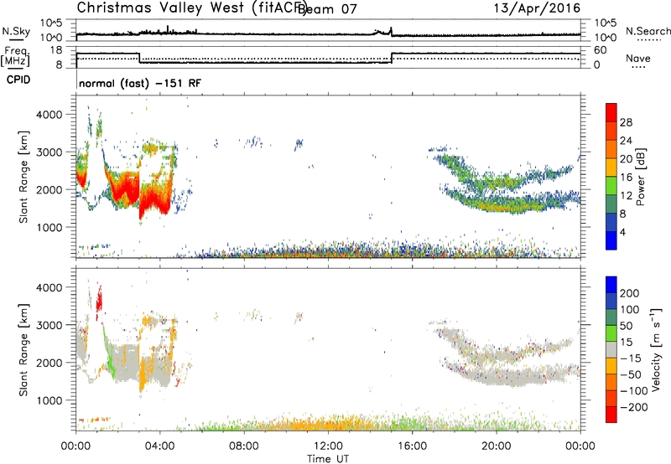Image resolution: width=671 pixels, height=464 pixels.
Task: Click the sky-noise spike near 15:00
Action: [391, 31]
